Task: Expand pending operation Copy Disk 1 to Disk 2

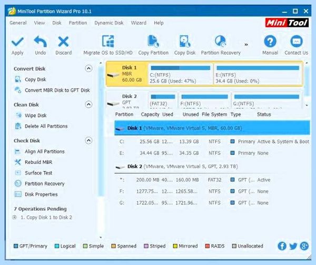Action: point(14,217)
